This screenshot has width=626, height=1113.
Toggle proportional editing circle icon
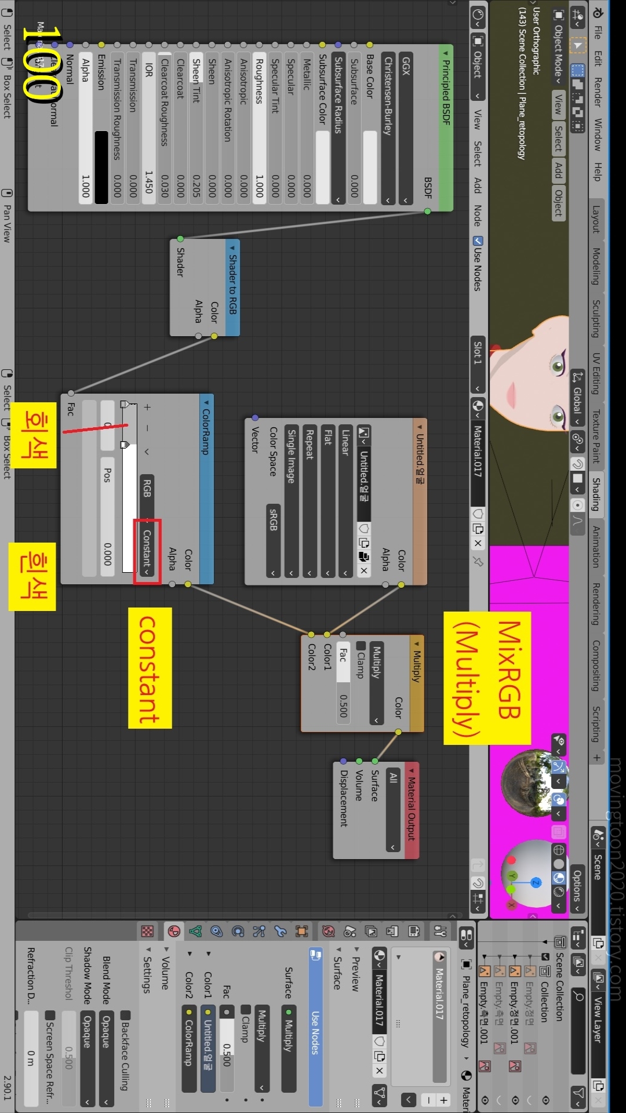577,505
